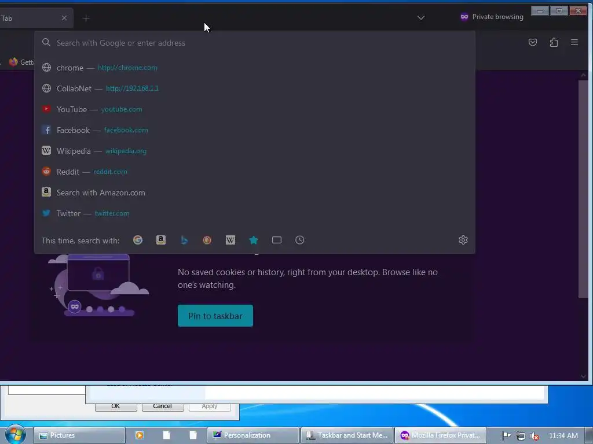
Task: Search this time with Amazon icon
Action: click(161, 240)
